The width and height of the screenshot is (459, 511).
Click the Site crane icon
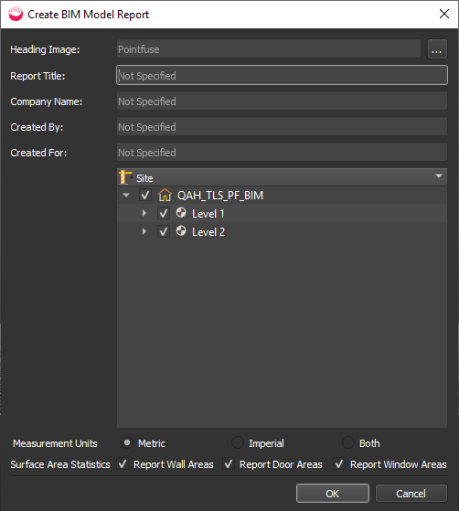click(x=125, y=177)
